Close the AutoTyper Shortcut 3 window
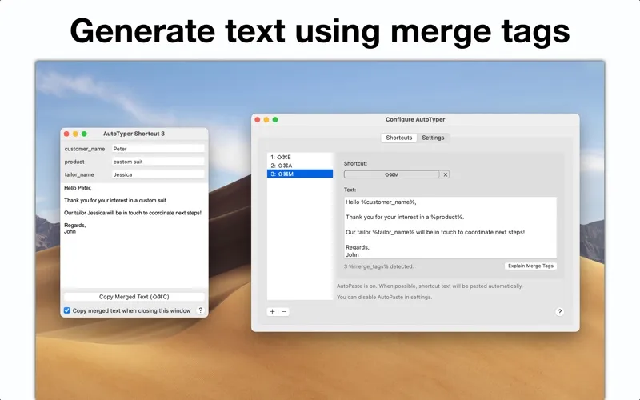The image size is (640, 400). pyautogui.click(x=66, y=134)
